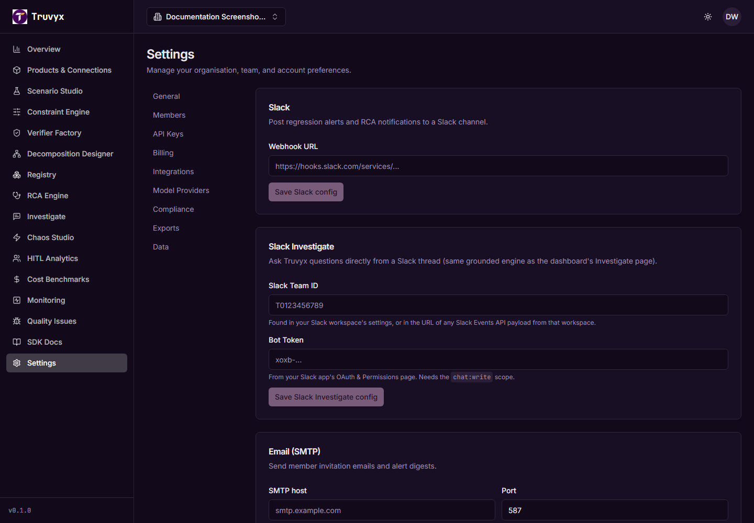The width and height of the screenshot is (754, 523).
Task: Navigate to Products & Connections
Action: (x=66, y=70)
